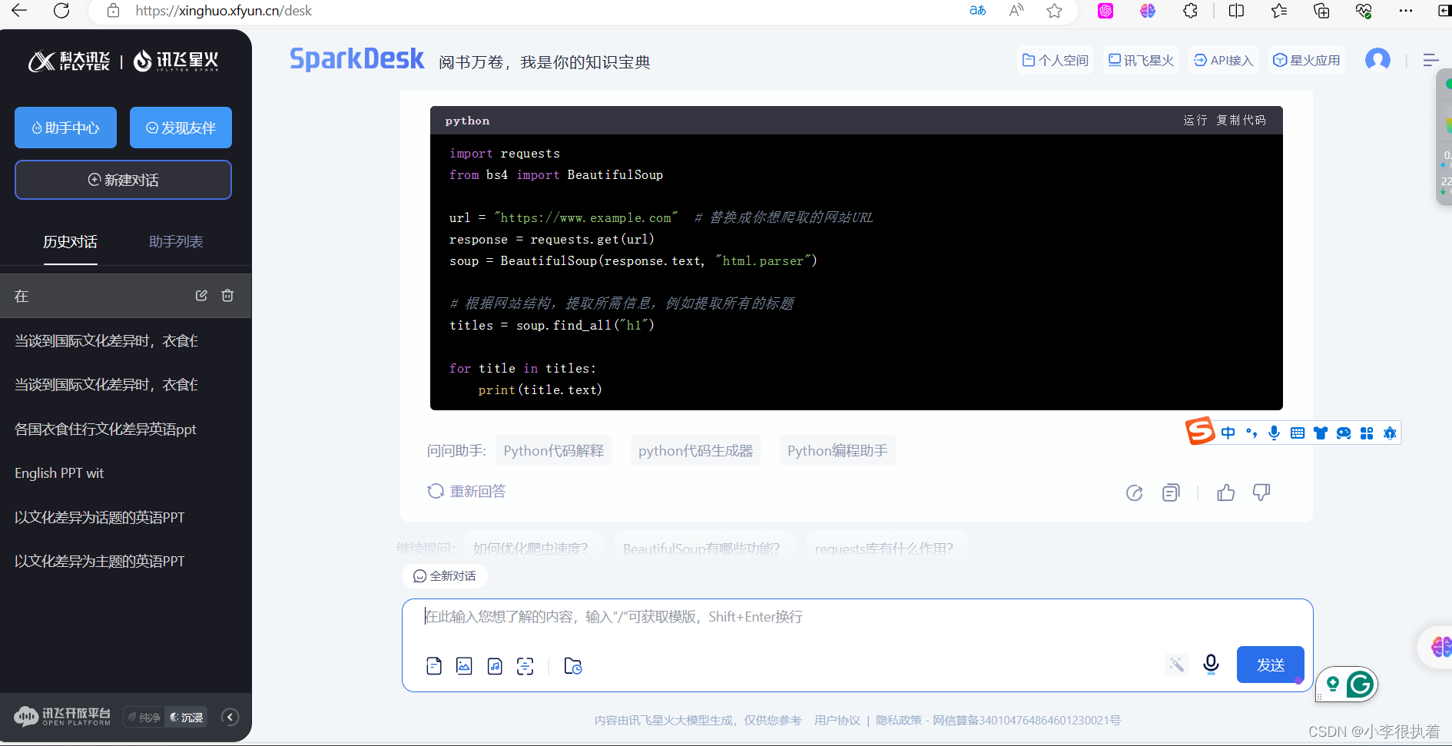
Task: Open the browser extensions puzzle icon
Action: tap(1190, 11)
